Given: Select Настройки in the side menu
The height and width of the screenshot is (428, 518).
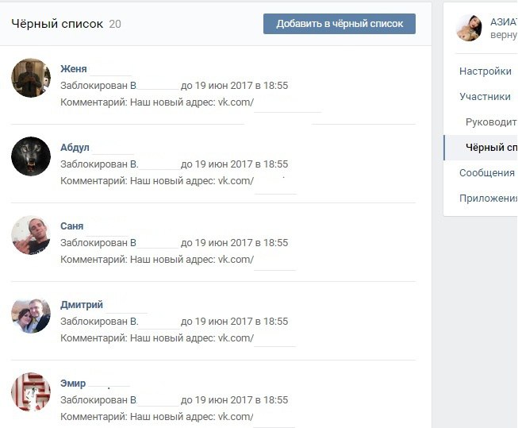Looking at the screenshot, I should click(x=485, y=71).
